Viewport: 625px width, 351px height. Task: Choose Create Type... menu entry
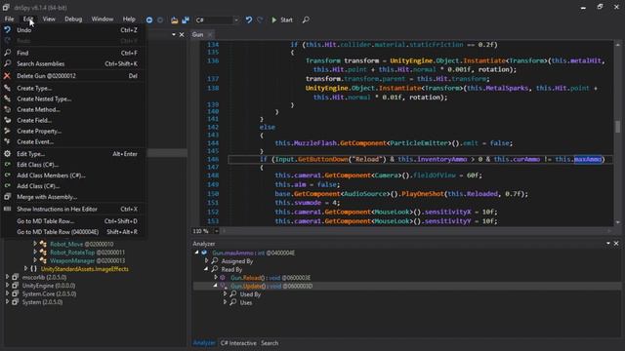tap(72, 89)
